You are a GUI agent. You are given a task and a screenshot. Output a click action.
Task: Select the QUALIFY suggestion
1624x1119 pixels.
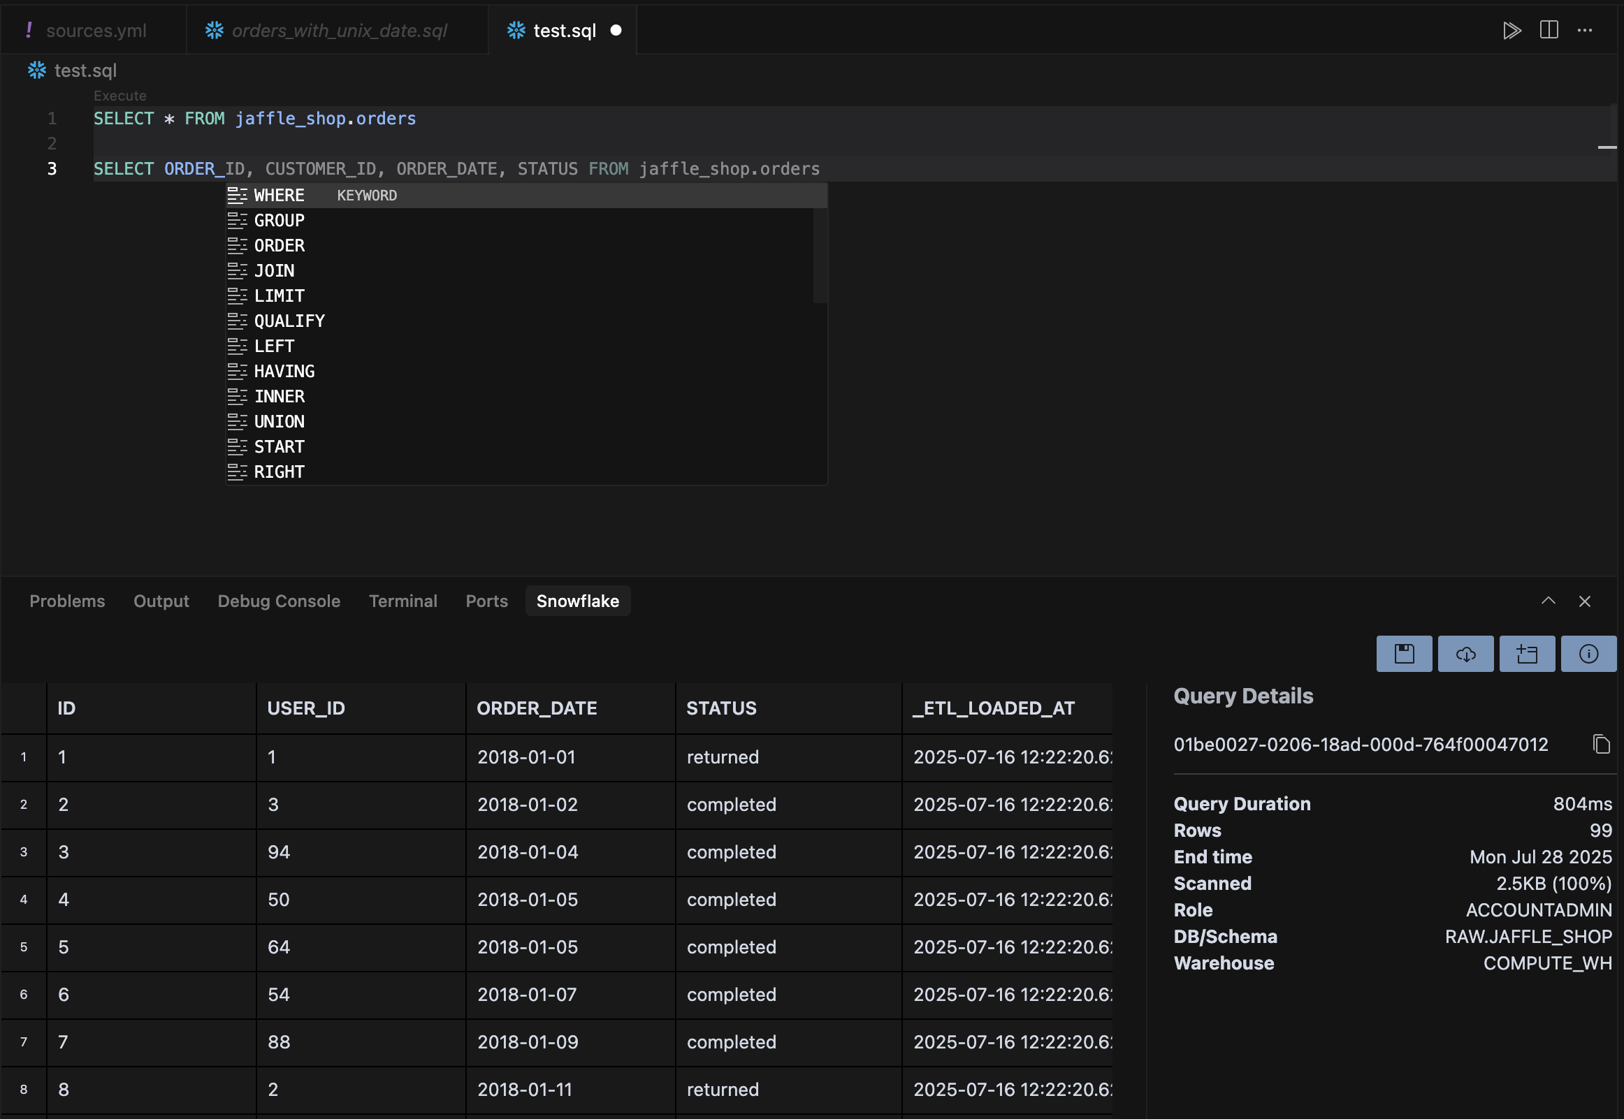(x=526, y=322)
